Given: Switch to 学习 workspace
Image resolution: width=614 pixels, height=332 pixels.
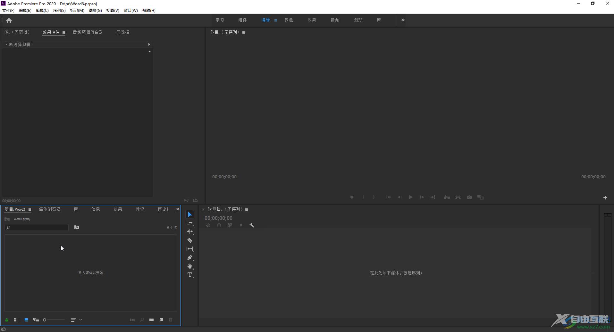Looking at the screenshot, I should (x=220, y=20).
